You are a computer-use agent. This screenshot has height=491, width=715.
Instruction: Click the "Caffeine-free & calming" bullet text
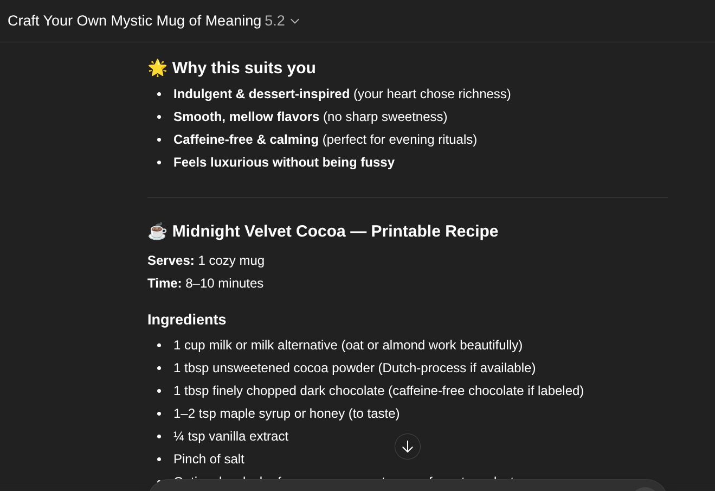246,139
